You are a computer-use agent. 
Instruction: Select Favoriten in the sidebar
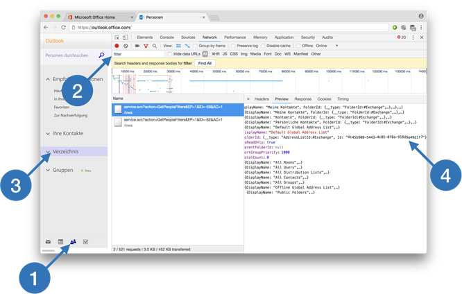coord(62,107)
